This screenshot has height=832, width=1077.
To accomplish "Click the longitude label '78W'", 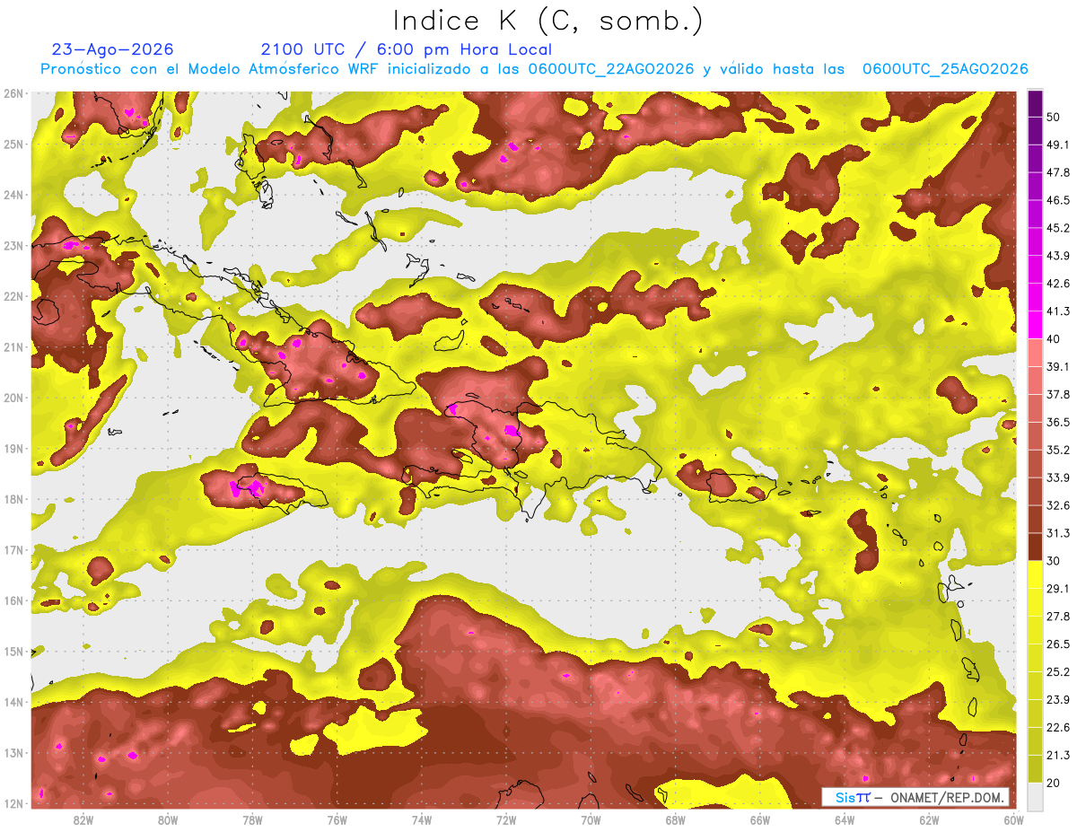I will (252, 820).
